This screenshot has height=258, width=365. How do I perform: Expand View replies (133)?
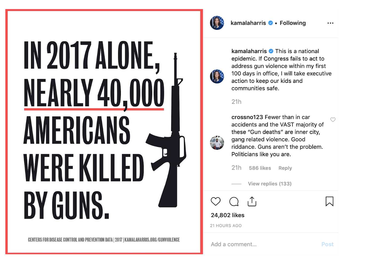(270, 184)
